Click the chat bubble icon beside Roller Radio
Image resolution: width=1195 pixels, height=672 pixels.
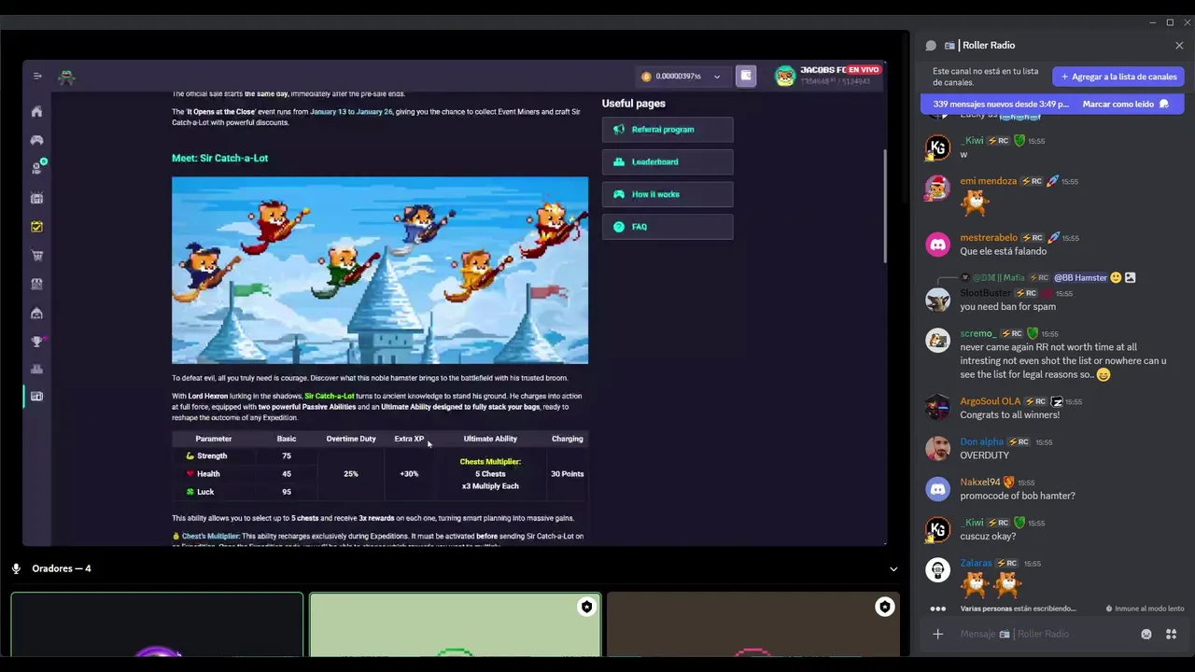click(x=931, y=46)
